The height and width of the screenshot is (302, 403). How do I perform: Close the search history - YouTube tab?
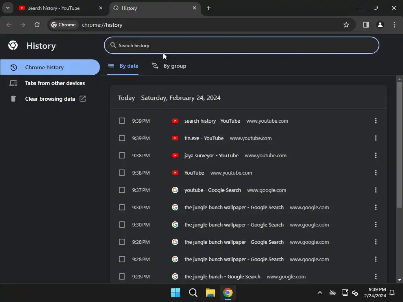click(101, 8)
